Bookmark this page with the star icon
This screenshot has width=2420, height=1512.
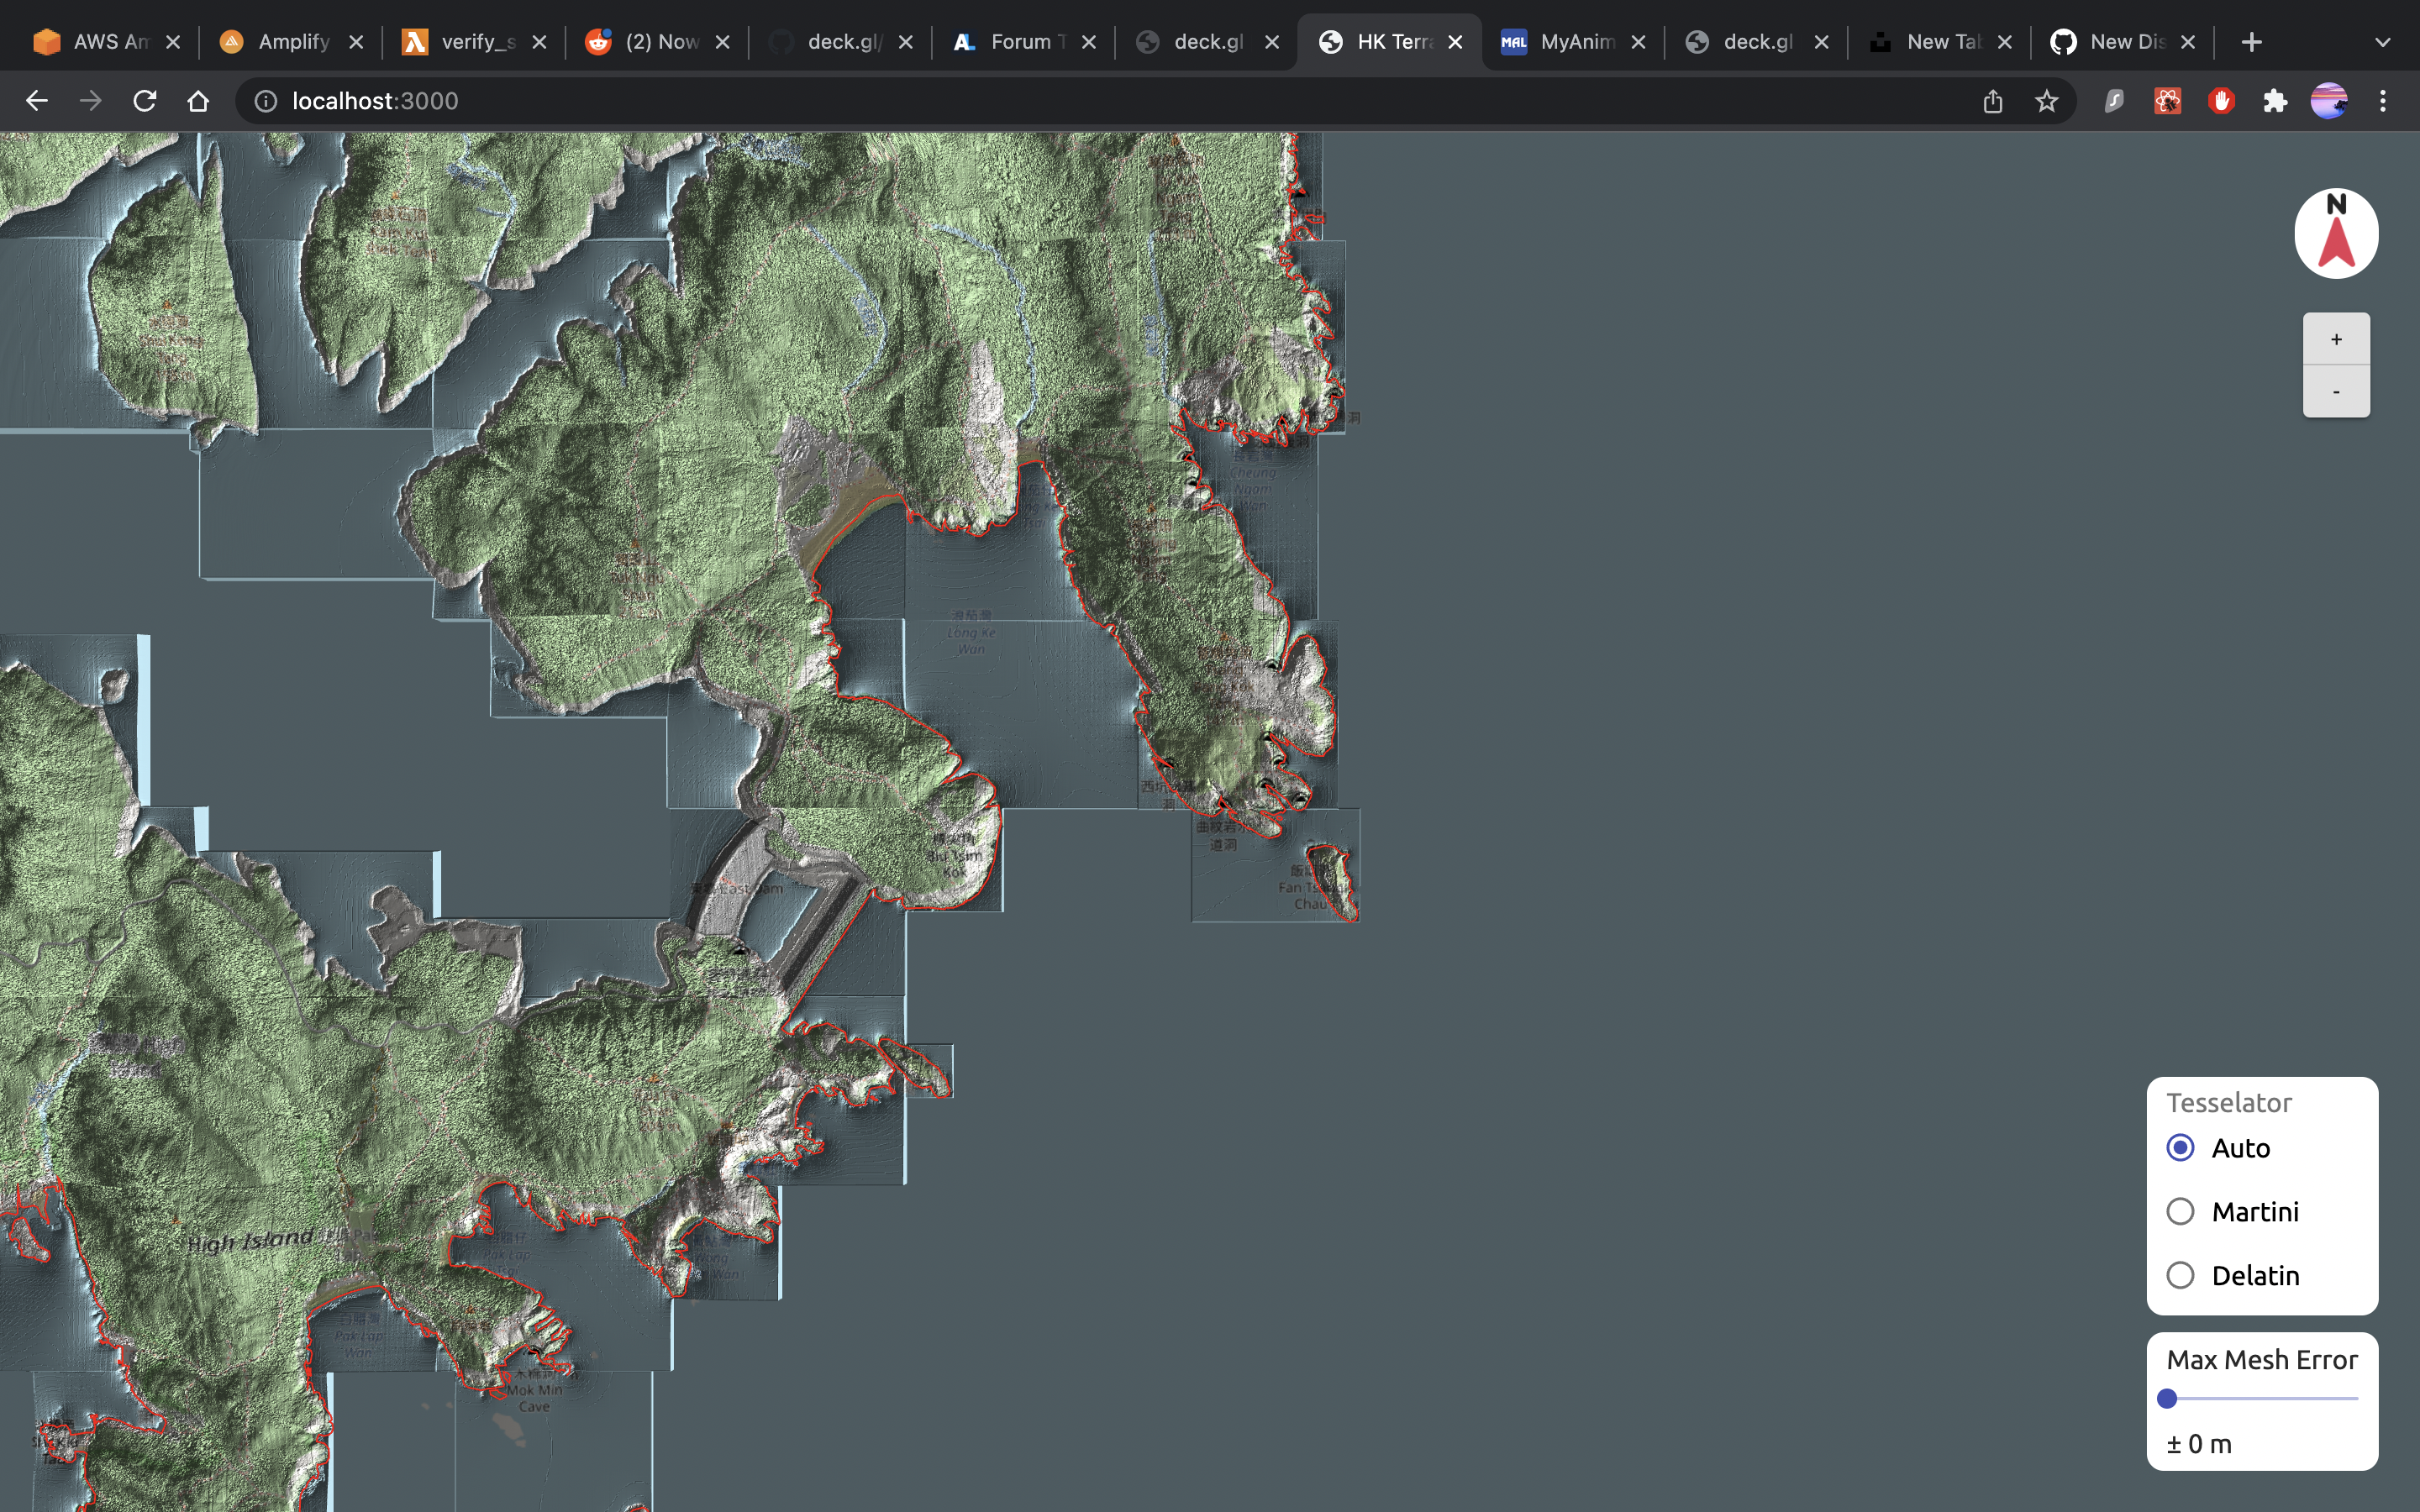tap(2047, 101)
